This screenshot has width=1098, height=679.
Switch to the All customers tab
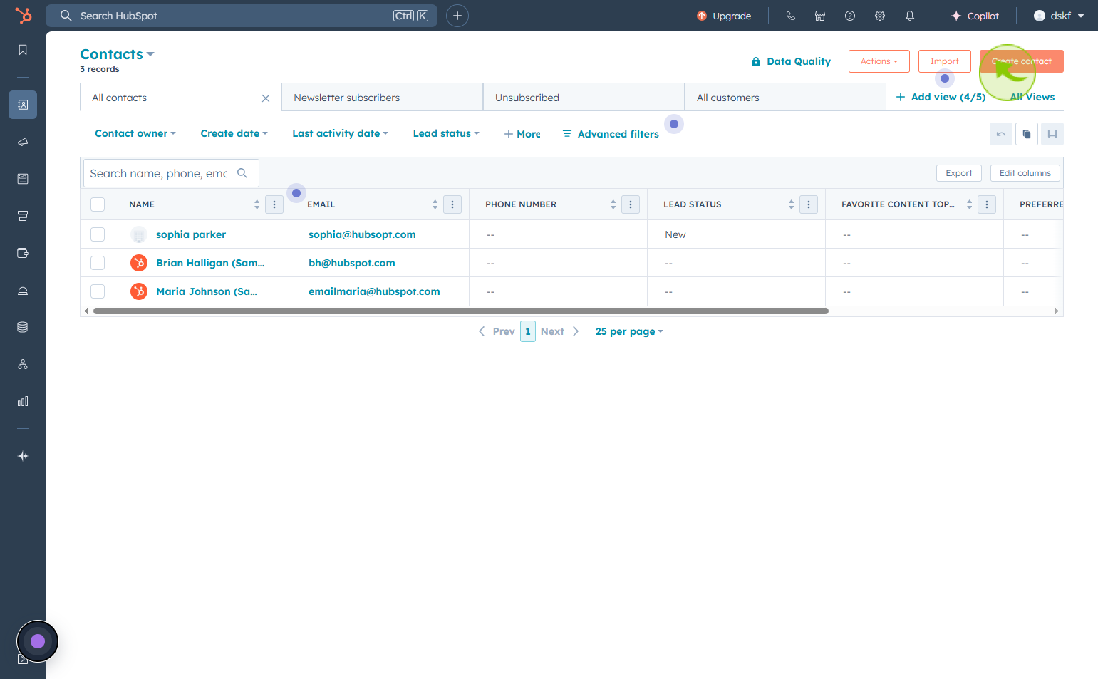click(786, 98)
